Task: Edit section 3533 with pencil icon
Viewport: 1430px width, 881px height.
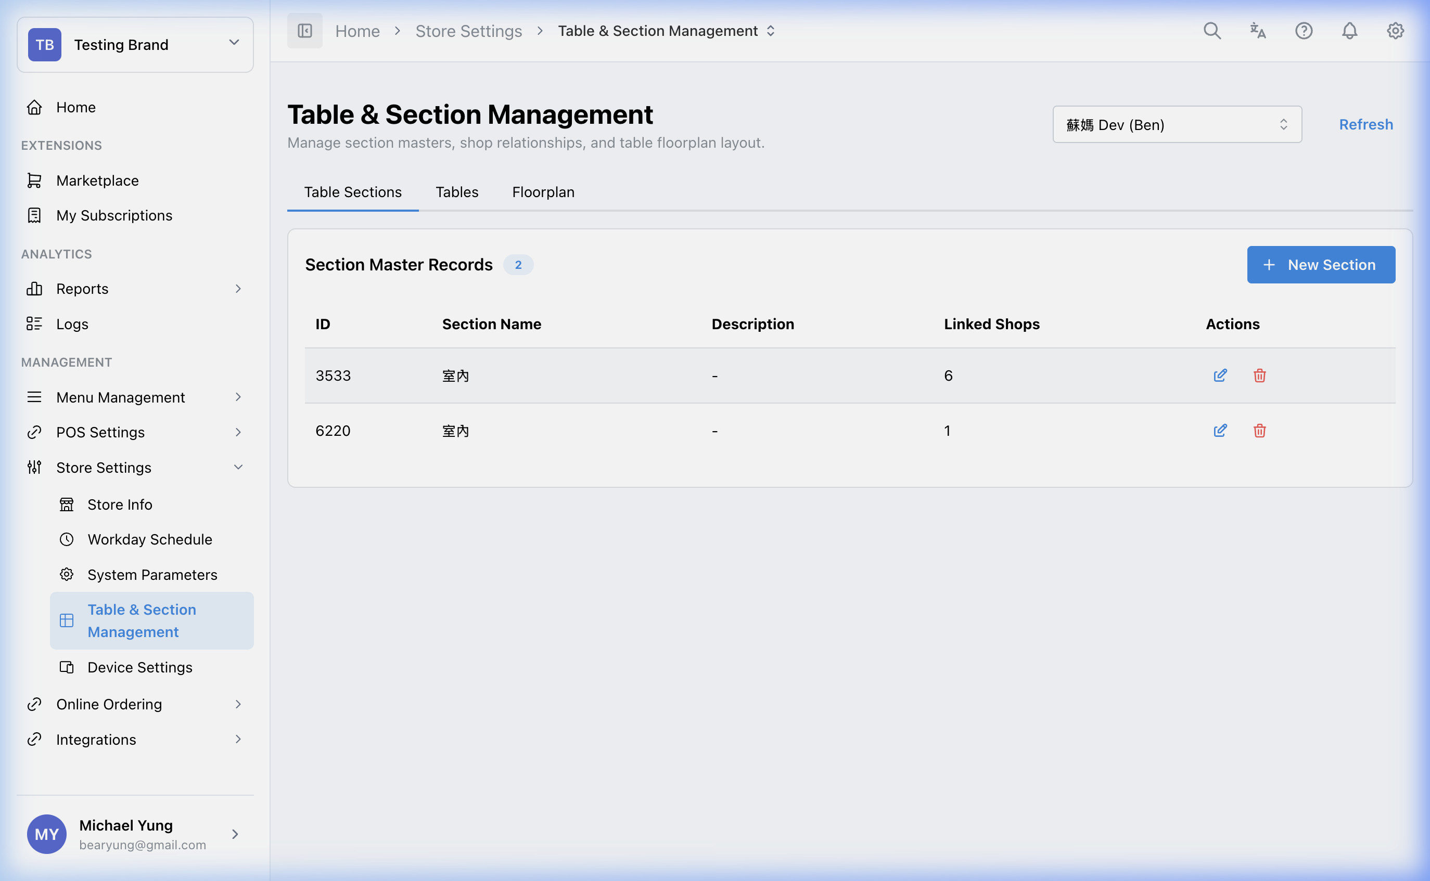Action: pos(1220,375)
